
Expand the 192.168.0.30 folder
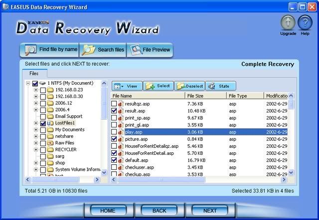[x=36, y=97]
